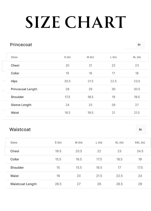Select the Princecoat Length row label

pyautogui.click(x=24, y=89)
